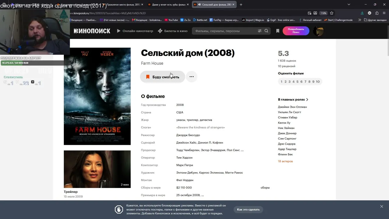Open Билеты в кино in the site header
The width and height of the screenshot is (389, 219).
point(173,31)
